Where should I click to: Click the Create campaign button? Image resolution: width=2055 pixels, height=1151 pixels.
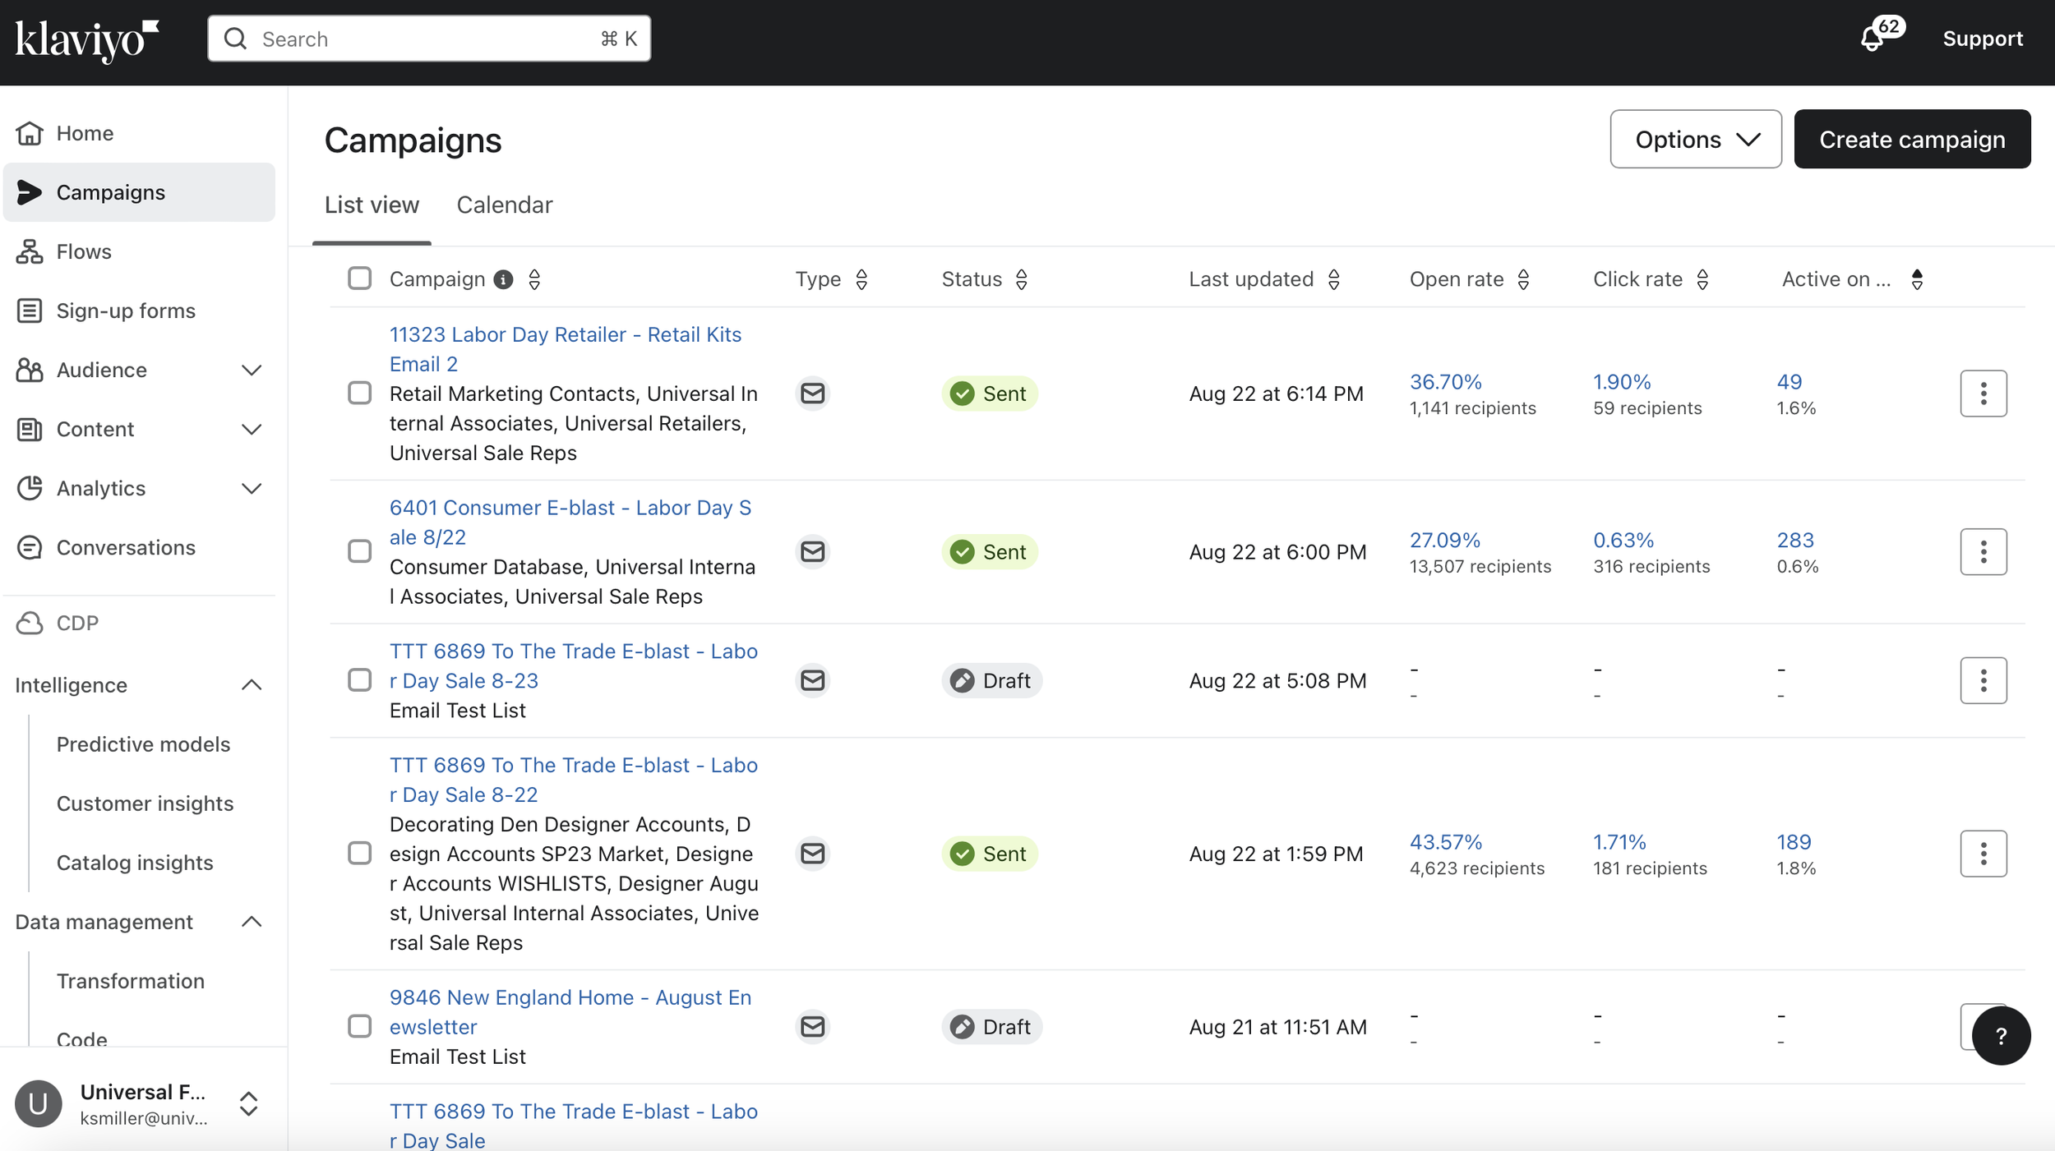[1911, 140]
